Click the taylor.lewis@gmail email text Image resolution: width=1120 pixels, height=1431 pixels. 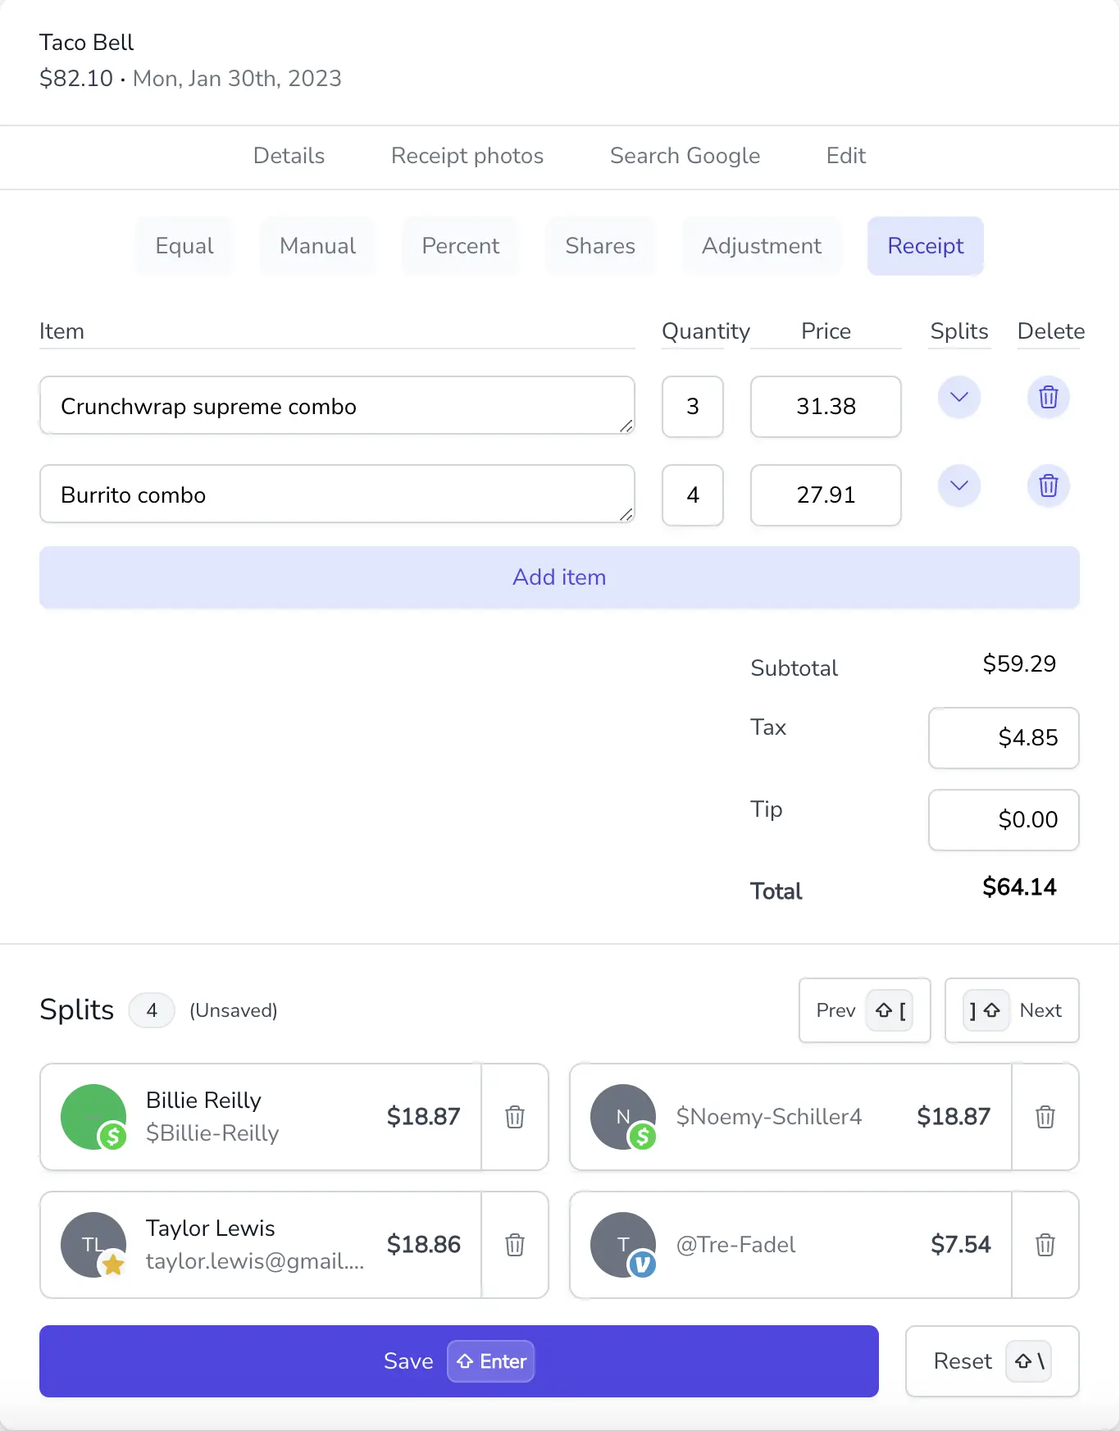(255, 1261)
